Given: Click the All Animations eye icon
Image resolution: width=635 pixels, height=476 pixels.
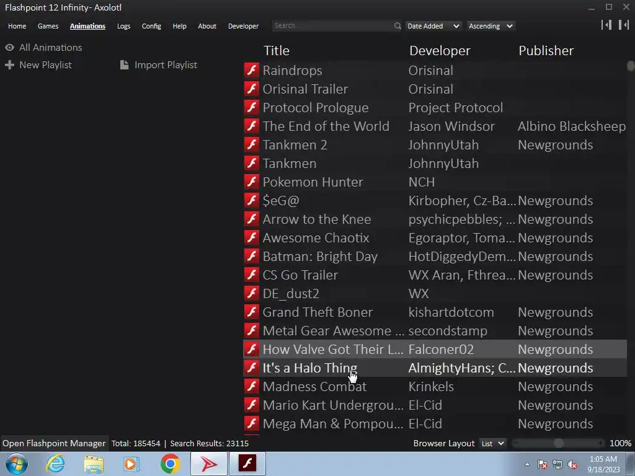Looking at the screenshot, I should pyautogui.click(x=10, y=47).
